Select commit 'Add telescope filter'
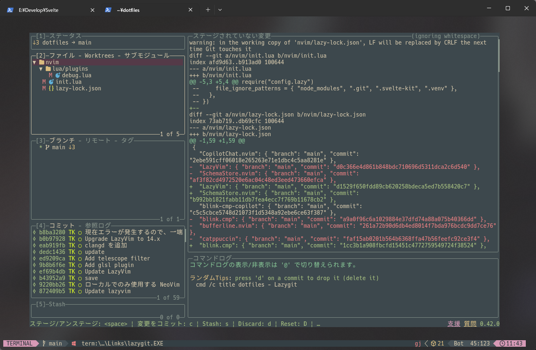 tap(108, 258)
